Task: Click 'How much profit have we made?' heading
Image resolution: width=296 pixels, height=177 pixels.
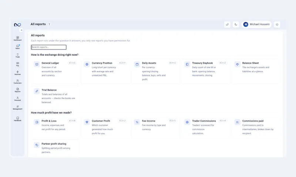Action: tap(51, 113)
